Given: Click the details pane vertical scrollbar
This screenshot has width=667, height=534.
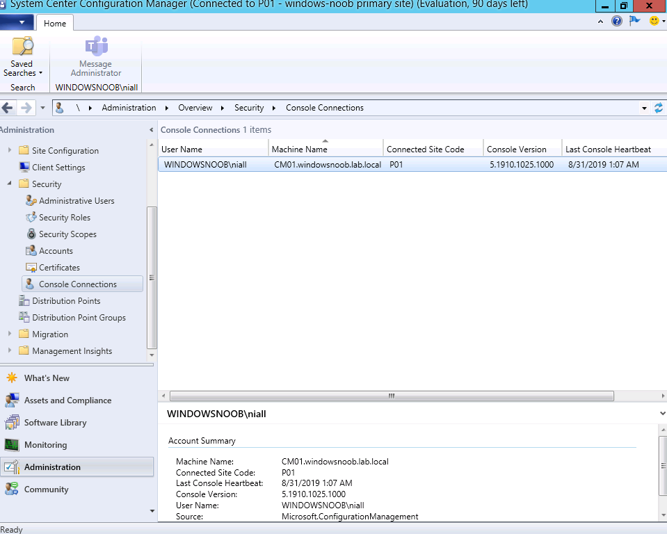Looking at the screenshot, I should 663,465.
